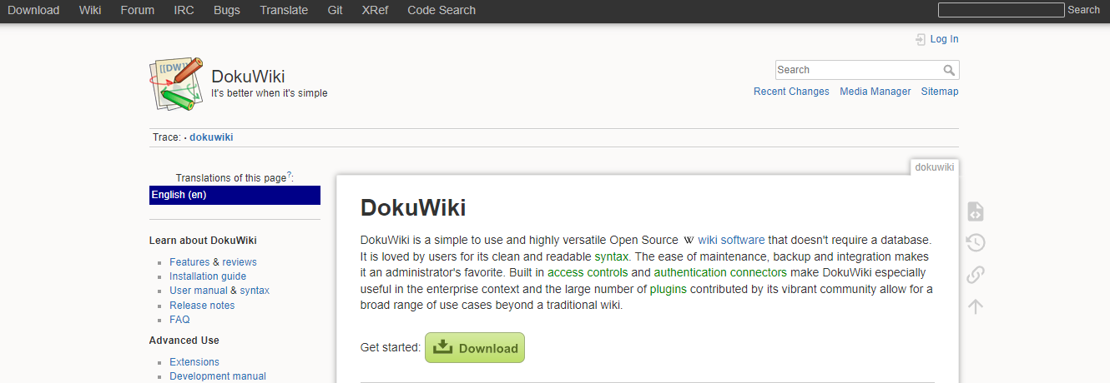Viewport: 1110px width, 383px height.
Task: Focus the top bar search input
Action: (1001, 10)
